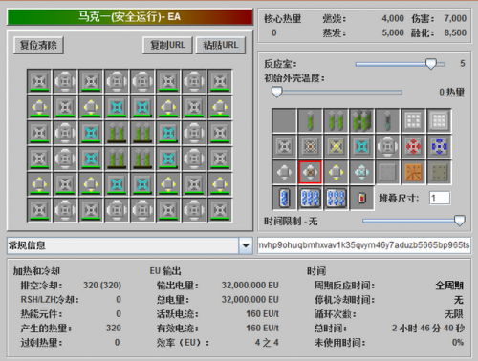This screenshot has width=478, height=361.
Task: Click the dropdown arrow beside 常规信息
Action: (246, 245)
